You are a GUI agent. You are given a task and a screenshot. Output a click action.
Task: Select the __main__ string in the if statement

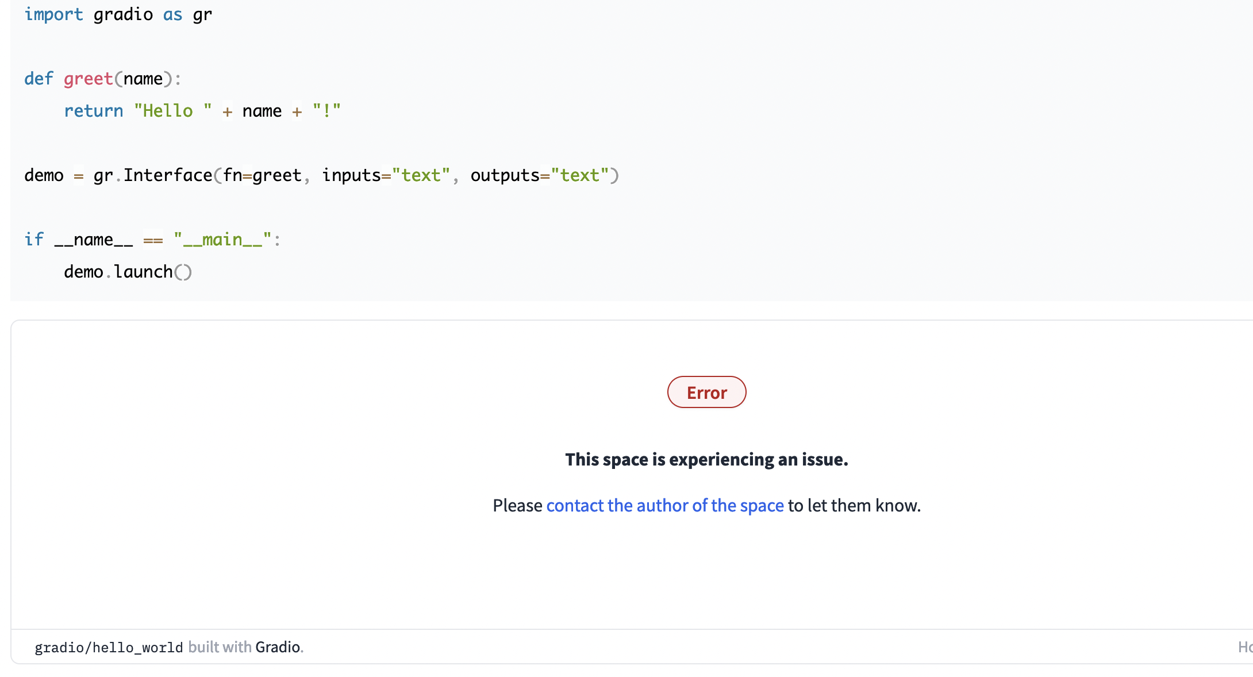(x=221, y=239)
